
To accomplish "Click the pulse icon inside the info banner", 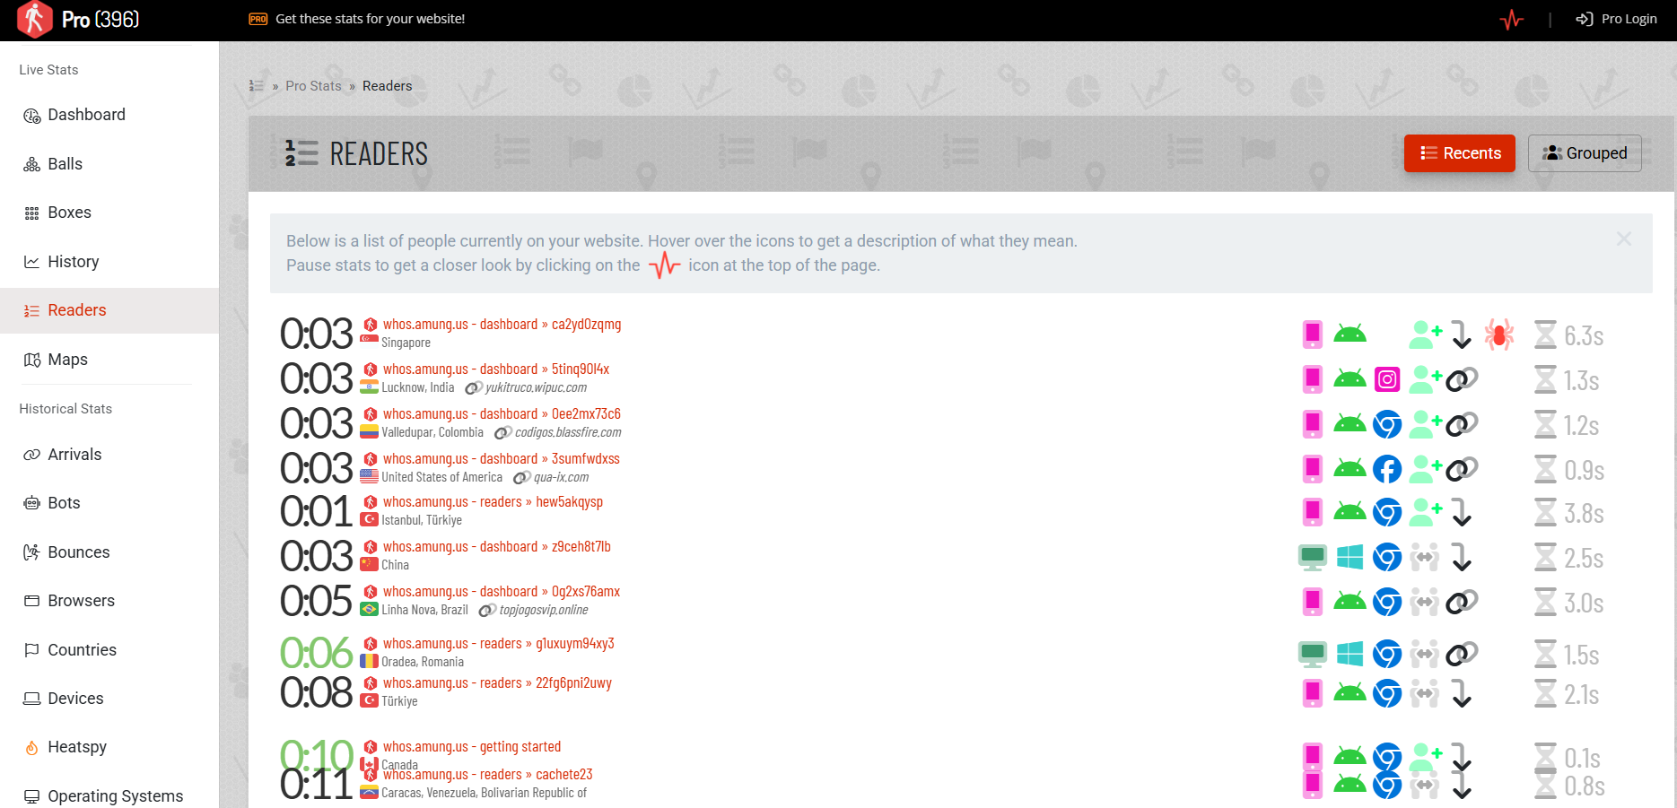I will pos(665,265).
